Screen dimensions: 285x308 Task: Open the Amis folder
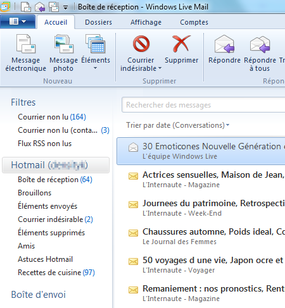click(27, 246)
